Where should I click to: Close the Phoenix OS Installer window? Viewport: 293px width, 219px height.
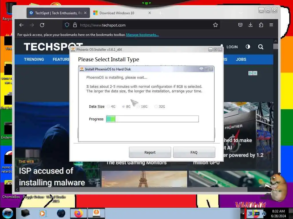click(x=220, y=49)
